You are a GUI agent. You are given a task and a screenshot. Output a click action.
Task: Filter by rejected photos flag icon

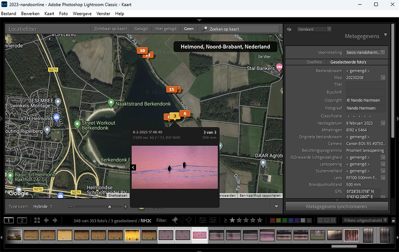tap(189, 220)
